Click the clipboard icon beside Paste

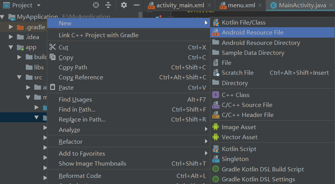[53, 87]
